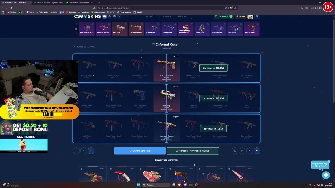Open the REMOTE CONTROL drop in the strip

tap(86, 29)
